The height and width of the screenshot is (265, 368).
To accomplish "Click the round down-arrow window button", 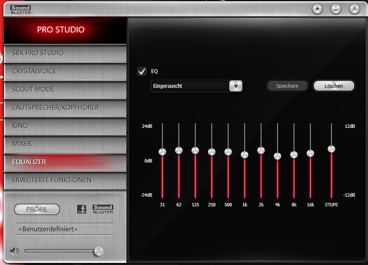I will [317, 9].
